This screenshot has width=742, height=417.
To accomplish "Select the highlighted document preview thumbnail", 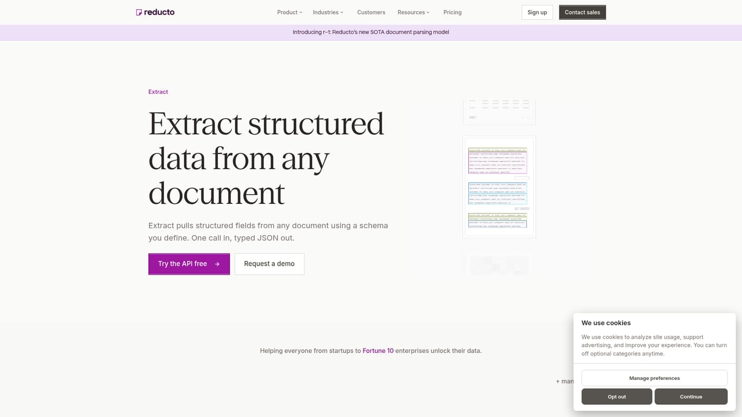I will 499,187.
